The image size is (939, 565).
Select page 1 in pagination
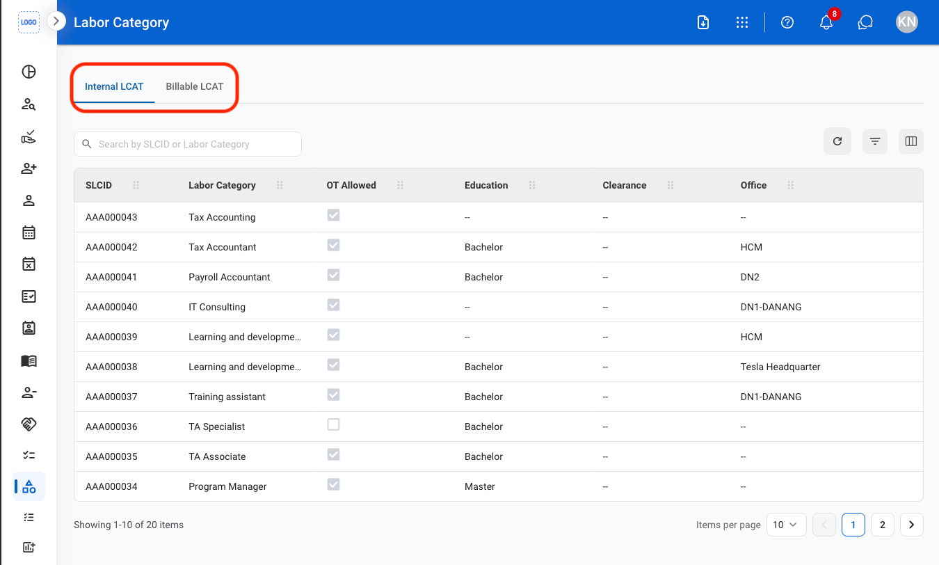(853, 525)
